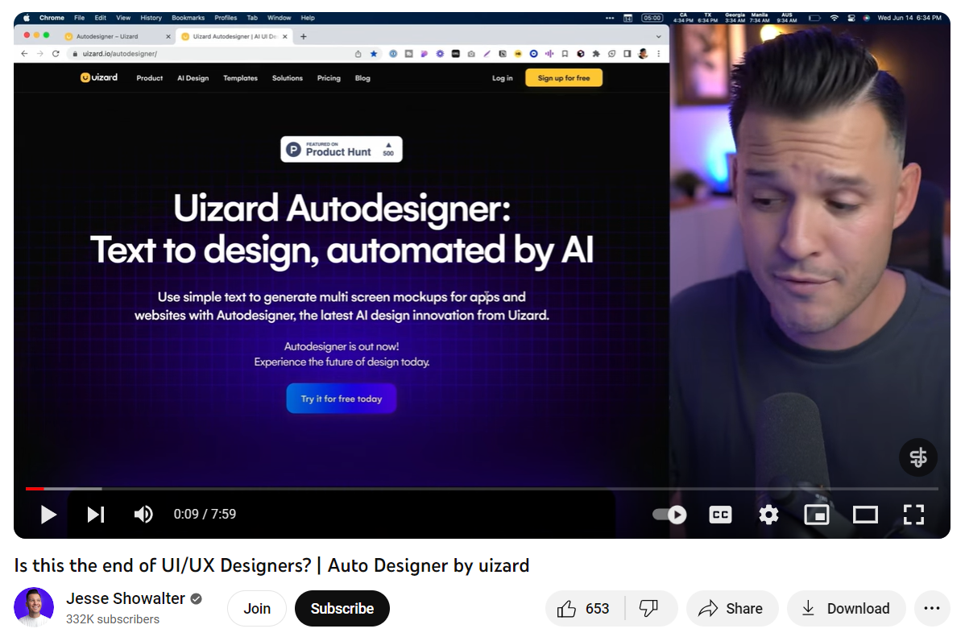Click the 0:09 / 7:59 time display
Viewport: 965px width, 637px height.
coord(205,514)
